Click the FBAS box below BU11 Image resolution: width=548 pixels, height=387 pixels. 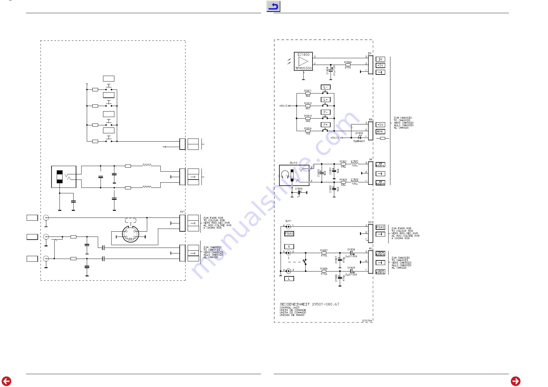[289, 233]
